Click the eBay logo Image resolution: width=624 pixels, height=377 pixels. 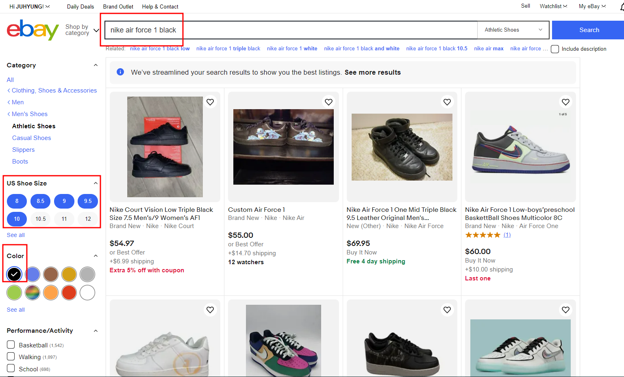[33, 30]
